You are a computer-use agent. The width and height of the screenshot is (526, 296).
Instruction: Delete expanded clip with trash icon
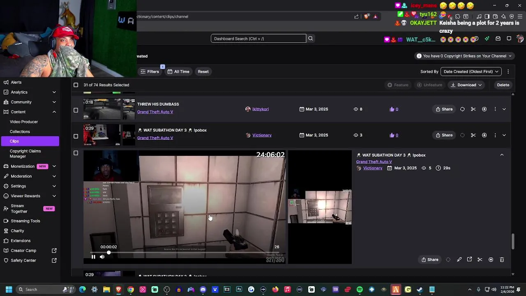tap(502, 259)
